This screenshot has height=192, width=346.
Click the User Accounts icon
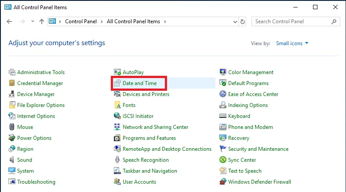coord(117,181)
